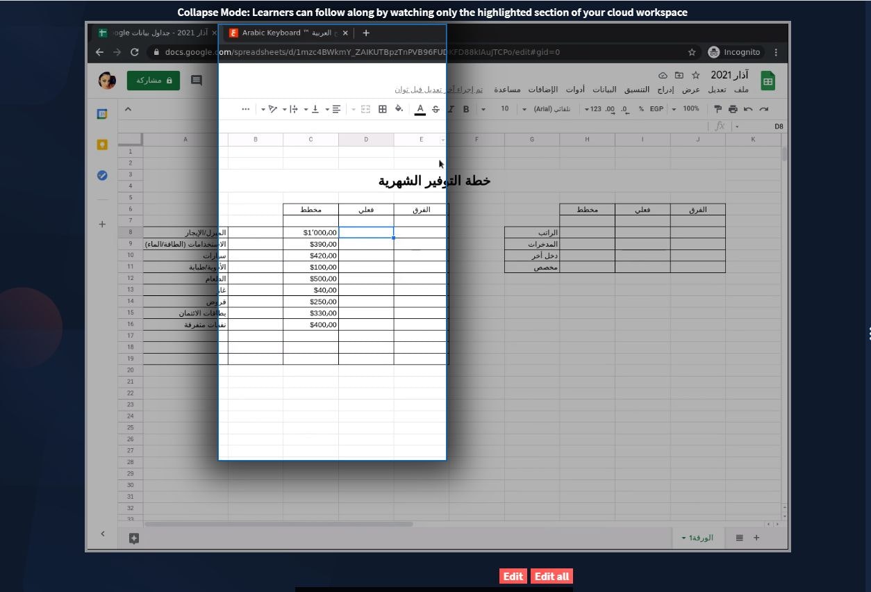Open the Explore button at bottom
Viewport: 871px width, 592px height.
pos(134,538)
